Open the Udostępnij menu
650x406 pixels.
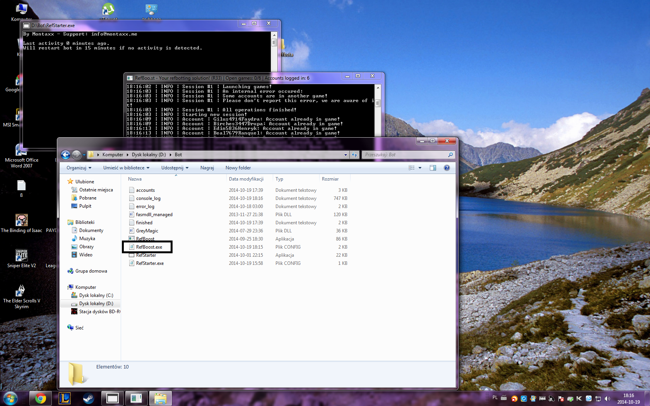[x=175, y=168]
